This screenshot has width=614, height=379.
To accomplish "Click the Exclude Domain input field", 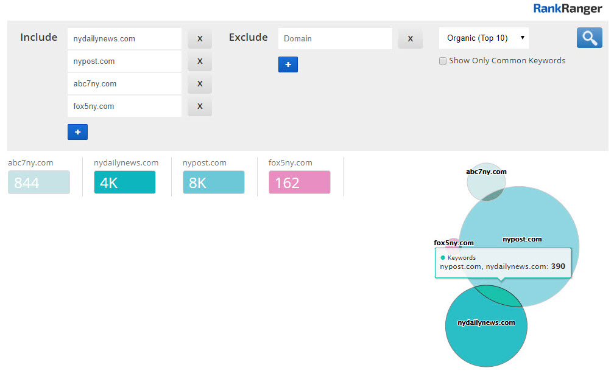I will (335, 39).
